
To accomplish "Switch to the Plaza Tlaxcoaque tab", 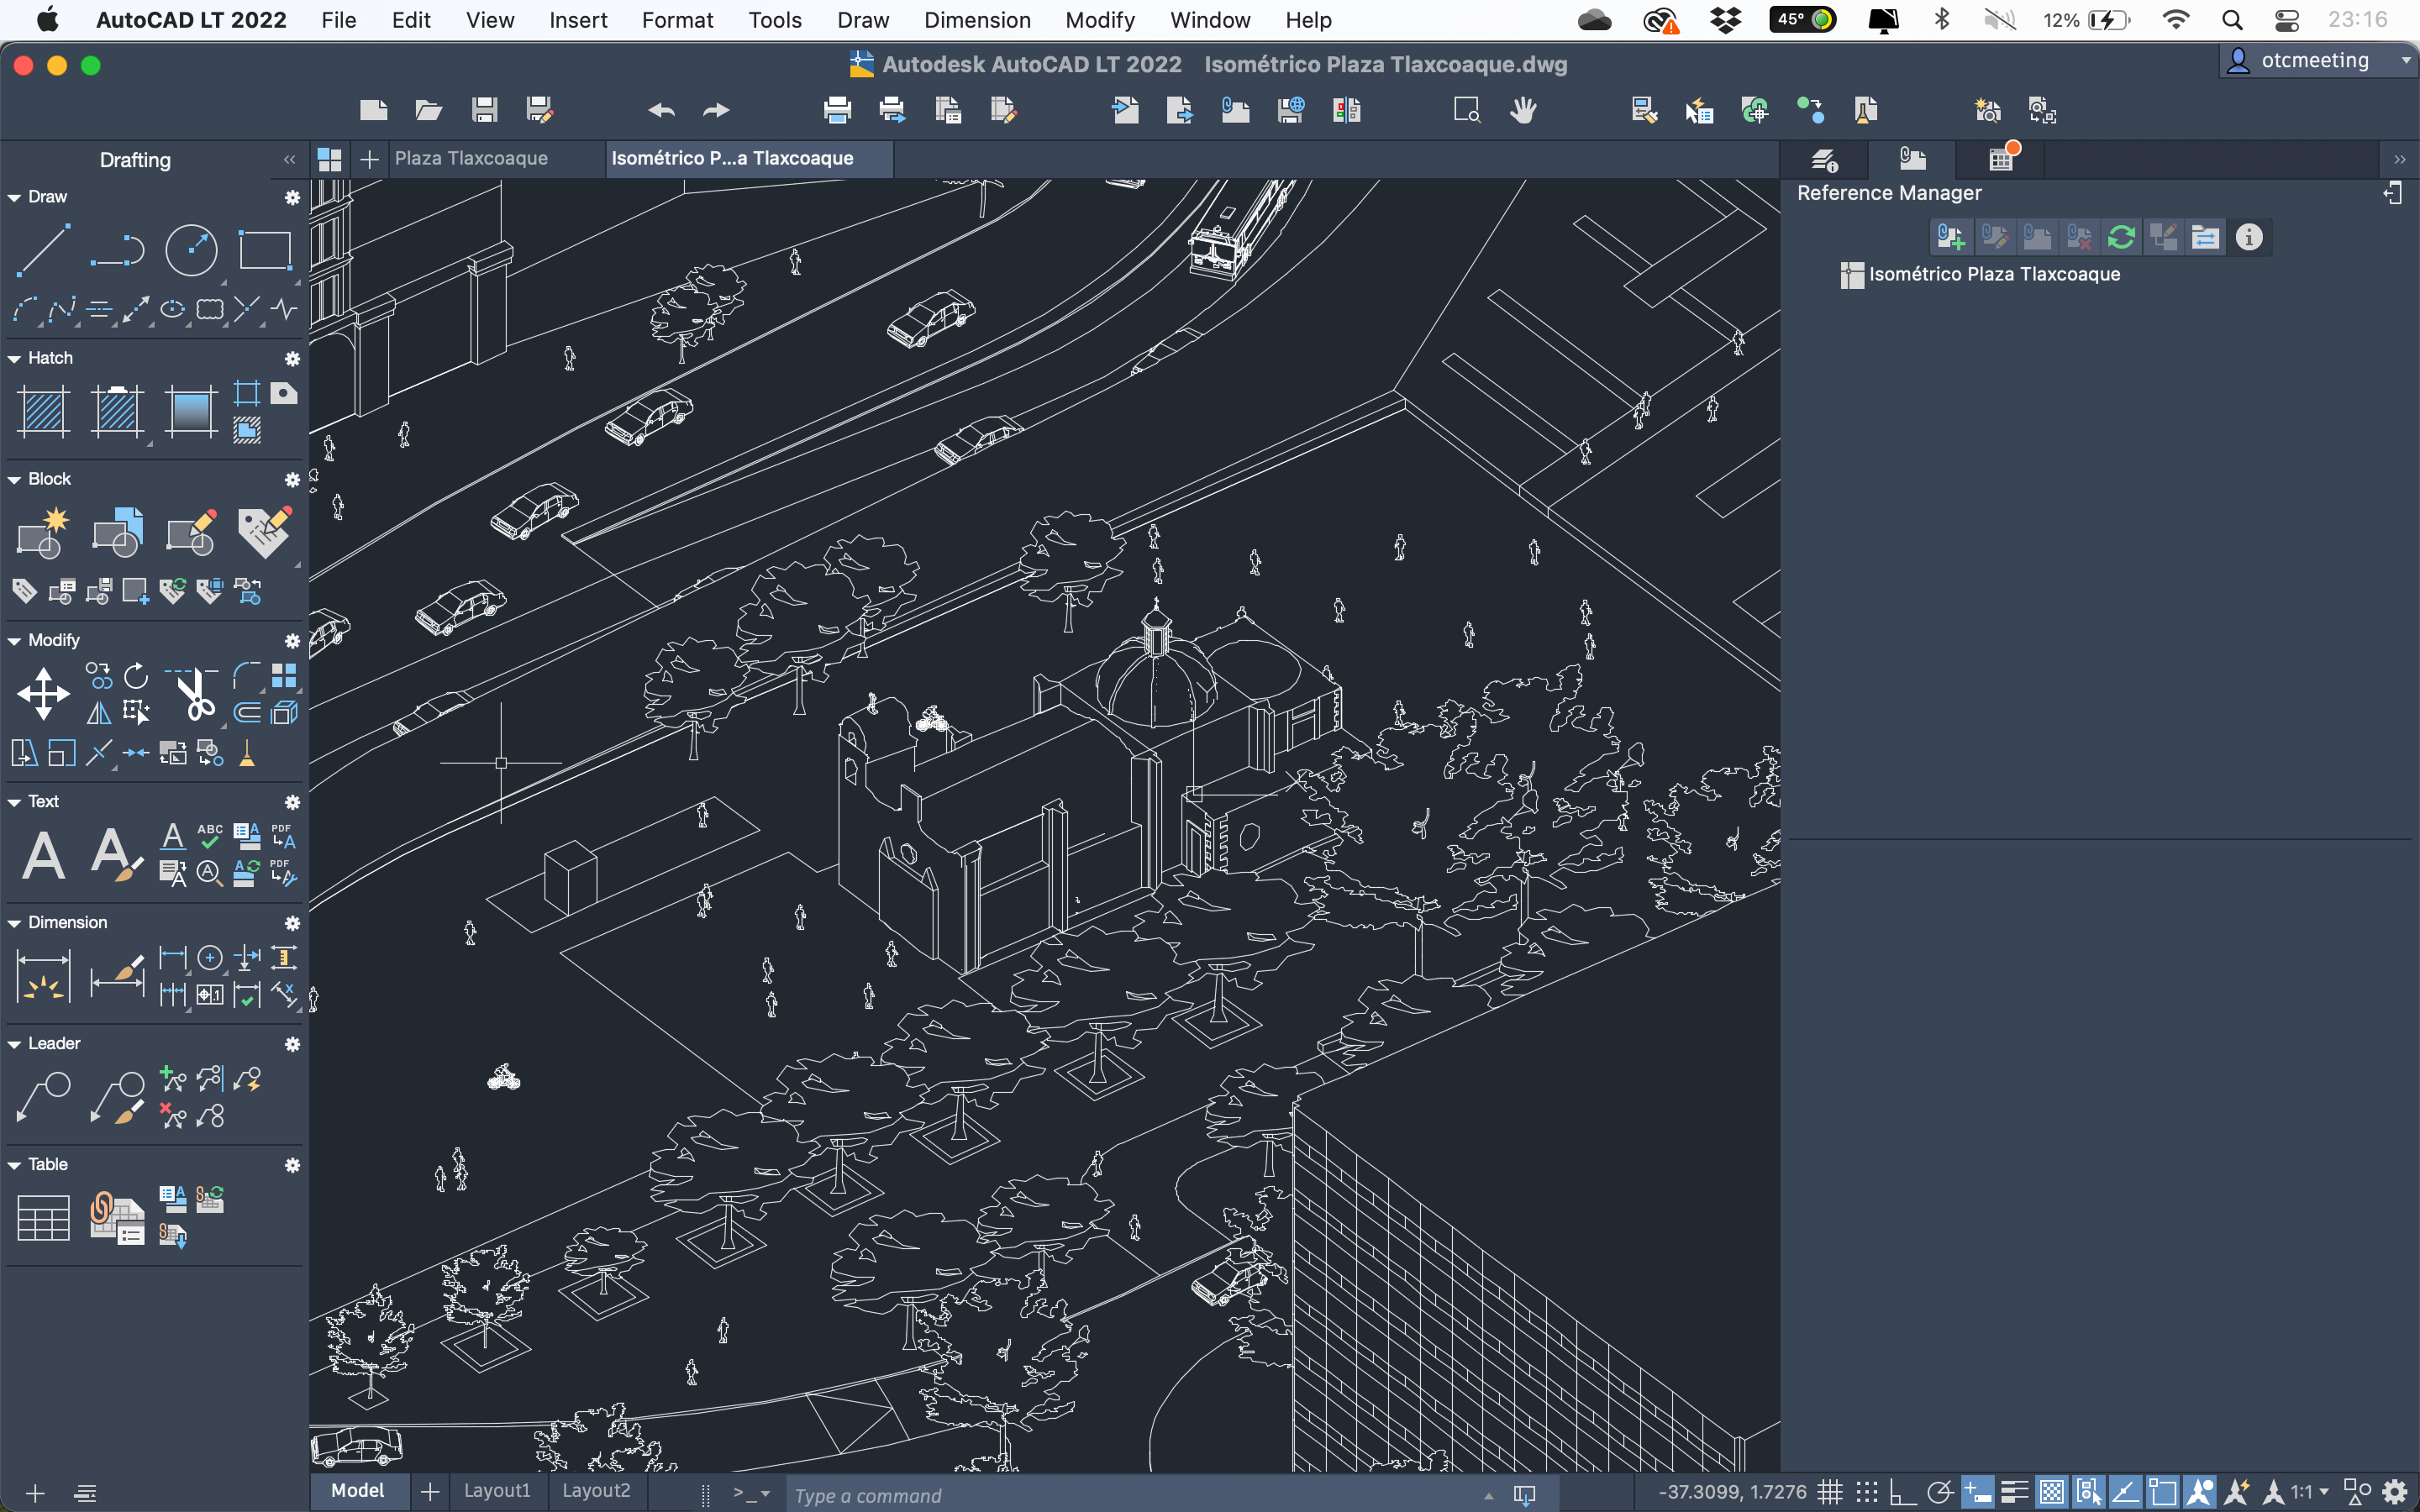I will (x=471, y=159).
